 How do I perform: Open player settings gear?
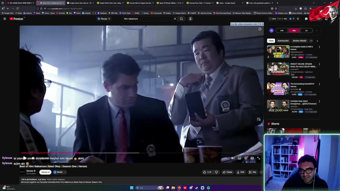pos(246,158)
